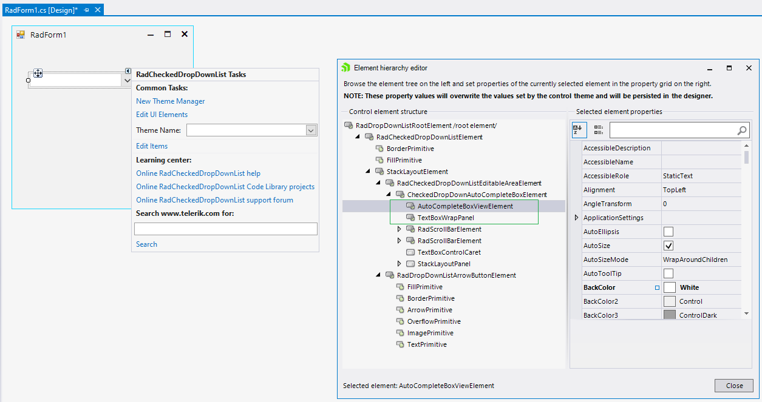This screenshot has width=762, height=402.
Task: Collapse the CheckedDropDownAutoCompleteBoxElement node
Action: coord(389,195)
